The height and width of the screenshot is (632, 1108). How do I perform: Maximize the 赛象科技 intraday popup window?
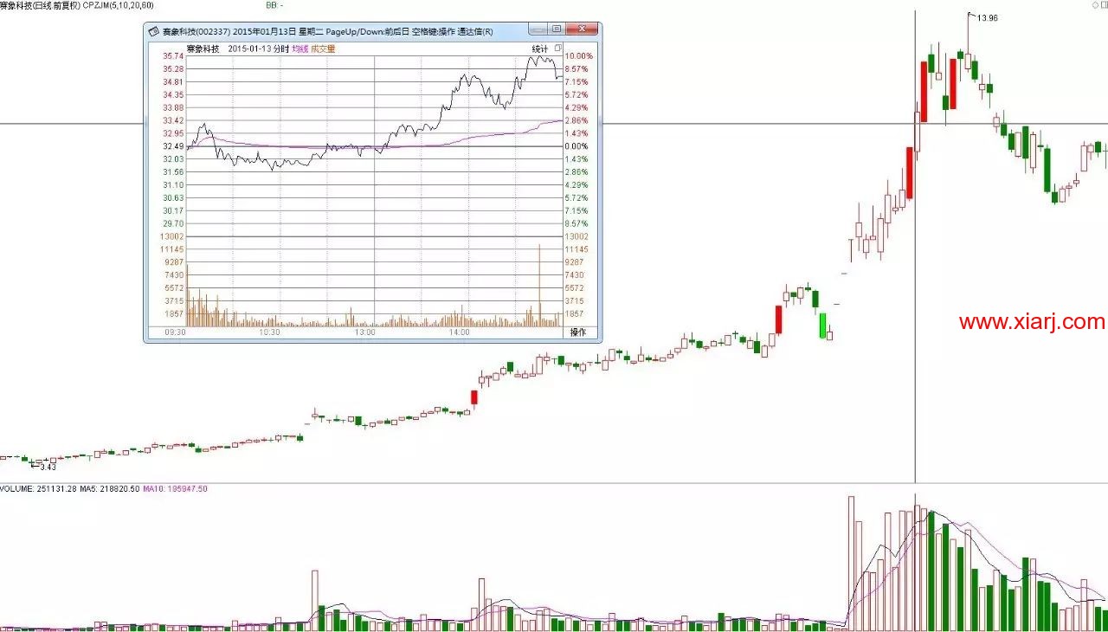coord(556,29)
